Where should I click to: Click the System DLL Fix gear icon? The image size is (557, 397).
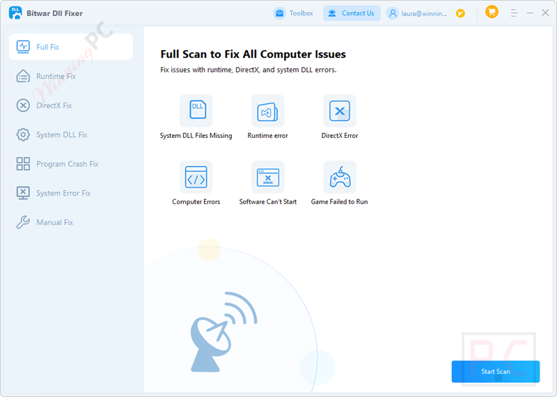[23, 134]
